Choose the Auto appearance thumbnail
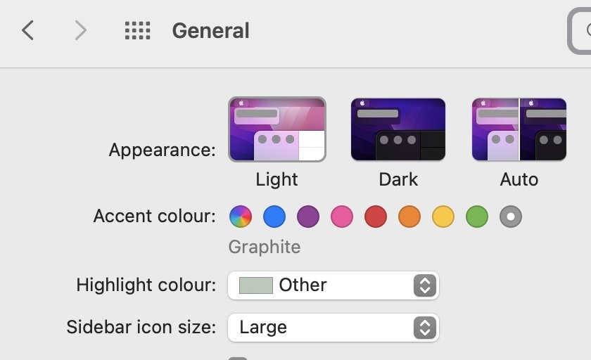 point(519,129)
